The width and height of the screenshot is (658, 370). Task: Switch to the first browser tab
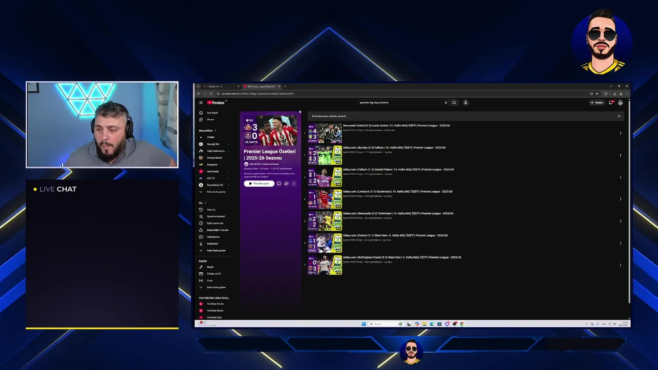221,86
